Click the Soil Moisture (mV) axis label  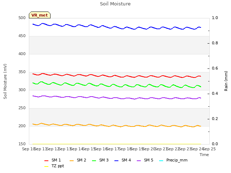(x=5, y=81)
